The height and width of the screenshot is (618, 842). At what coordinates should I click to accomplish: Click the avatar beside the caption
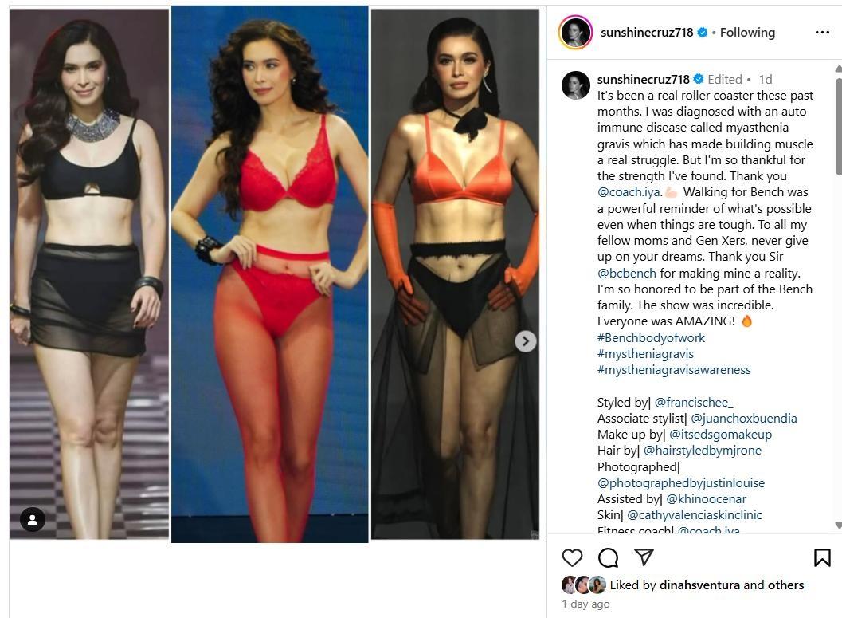[576, 85]
